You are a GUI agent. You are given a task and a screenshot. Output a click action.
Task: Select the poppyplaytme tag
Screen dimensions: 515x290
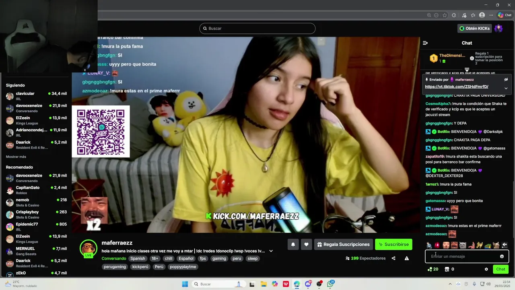(183, 267)
